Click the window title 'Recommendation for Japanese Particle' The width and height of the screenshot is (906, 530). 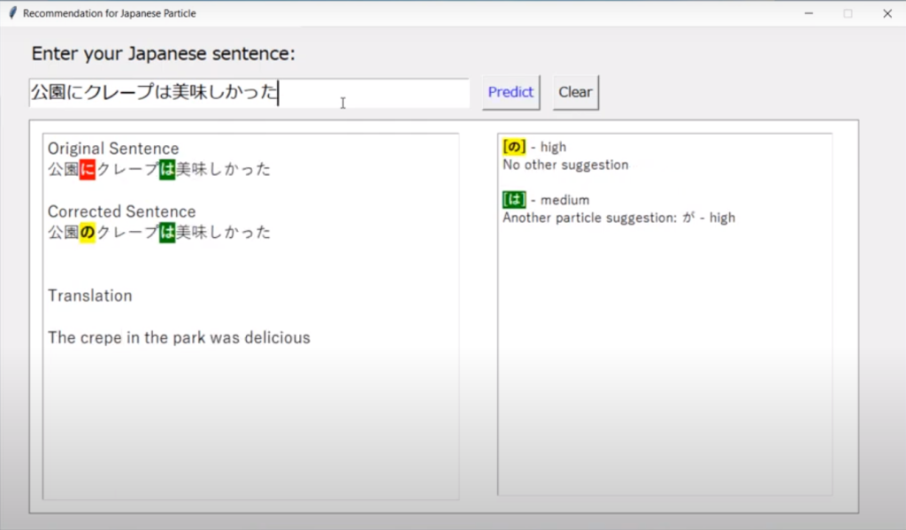[x=109, y=13]
